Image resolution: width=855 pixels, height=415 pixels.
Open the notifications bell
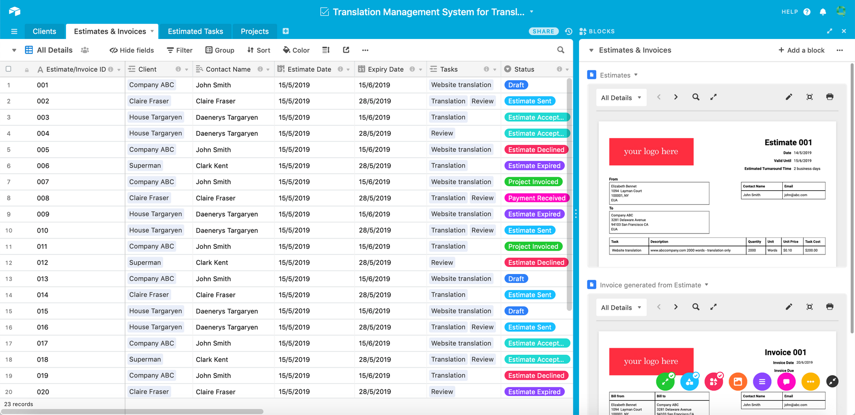coord(823,12)
